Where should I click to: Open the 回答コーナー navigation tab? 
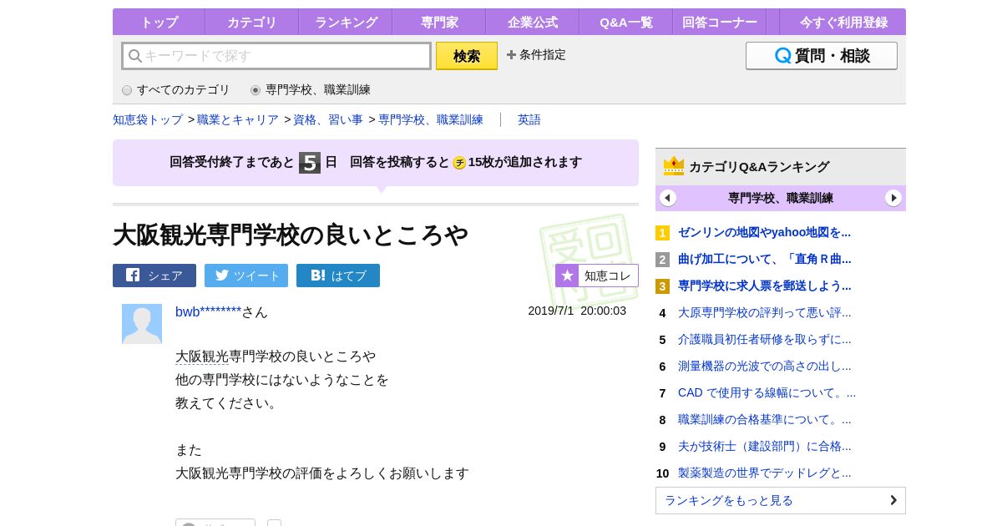[719, 23]
